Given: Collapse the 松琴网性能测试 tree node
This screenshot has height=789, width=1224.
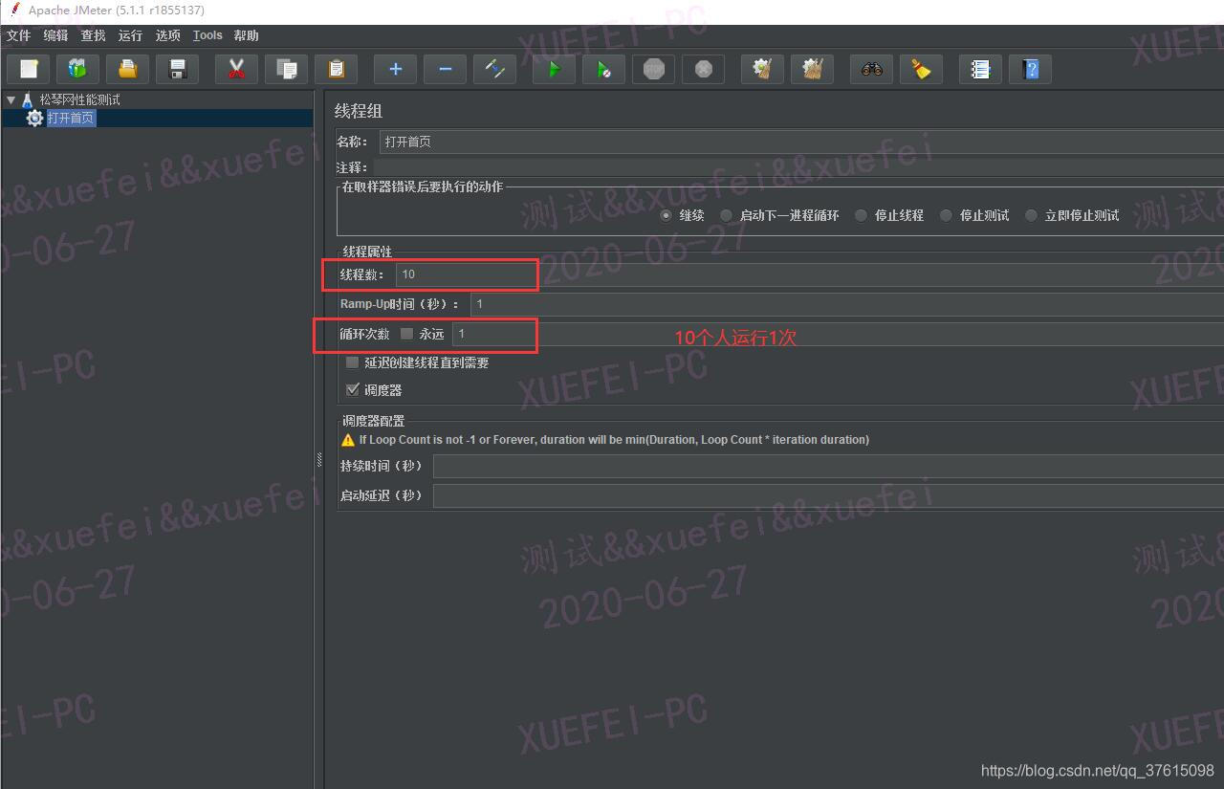Looking at the screenshot, I should point(11,98).
